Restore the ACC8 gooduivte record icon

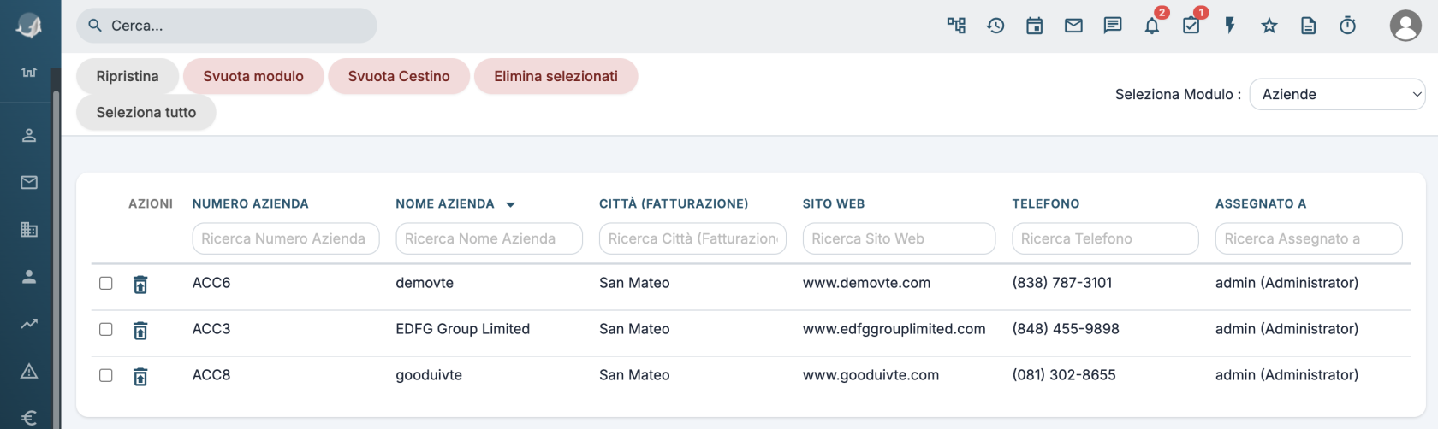tap(140, 377)
